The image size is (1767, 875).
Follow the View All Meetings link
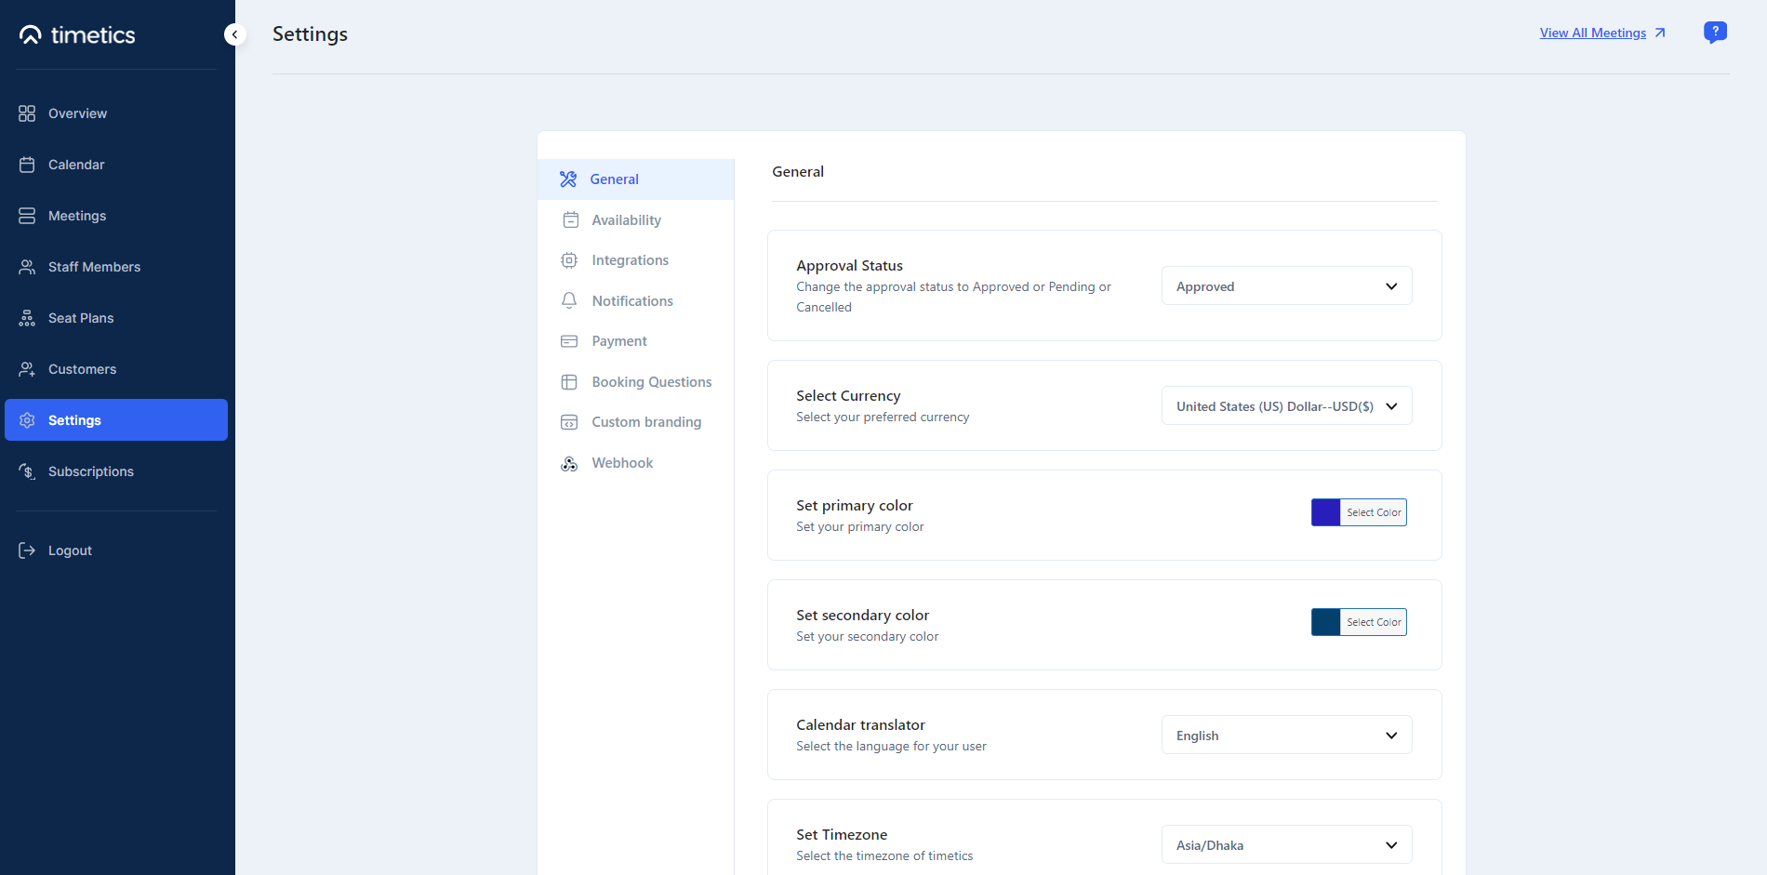coord(1592,33)
